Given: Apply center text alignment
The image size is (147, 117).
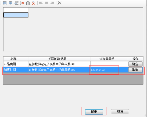Looking at the screenshot, I should coord(46,3).
